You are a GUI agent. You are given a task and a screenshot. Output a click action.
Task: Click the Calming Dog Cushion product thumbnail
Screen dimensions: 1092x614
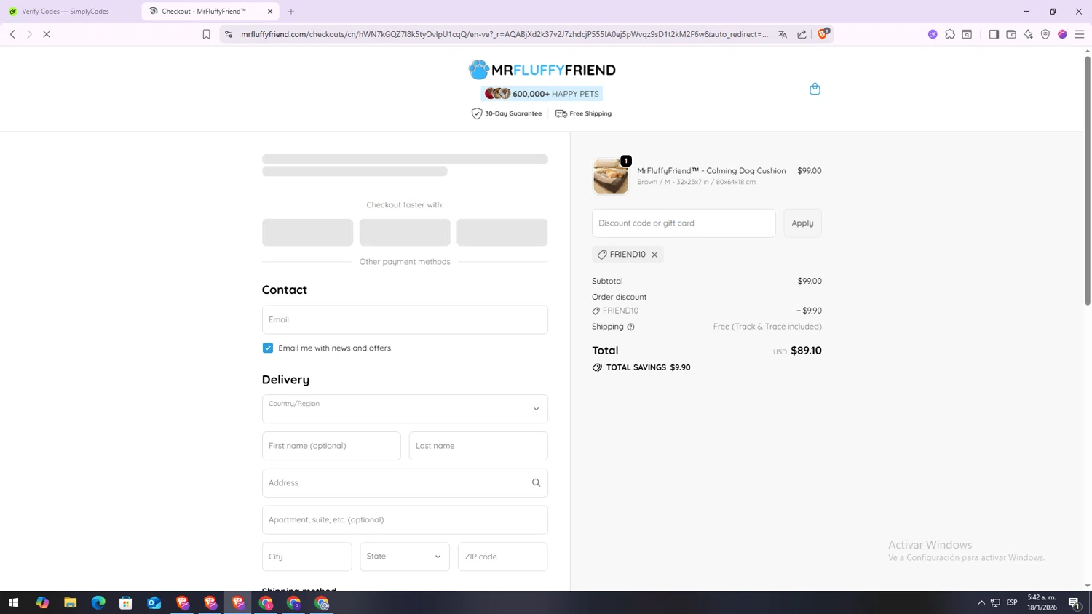click(x=611, y=176)
